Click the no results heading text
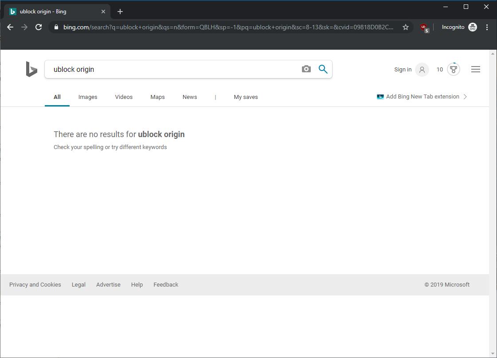 [119, 134]
